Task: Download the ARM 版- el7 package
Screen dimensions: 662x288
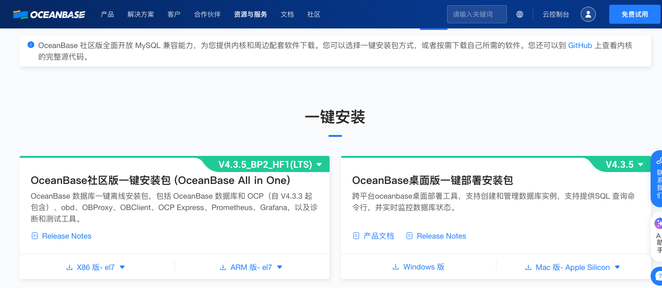Action: 251,268
